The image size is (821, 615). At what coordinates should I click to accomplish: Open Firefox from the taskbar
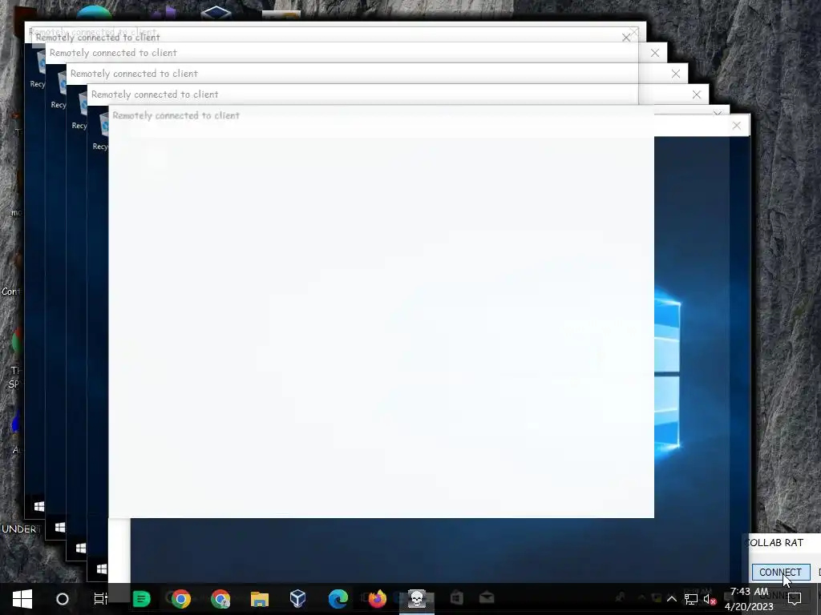tap(377, 599)
